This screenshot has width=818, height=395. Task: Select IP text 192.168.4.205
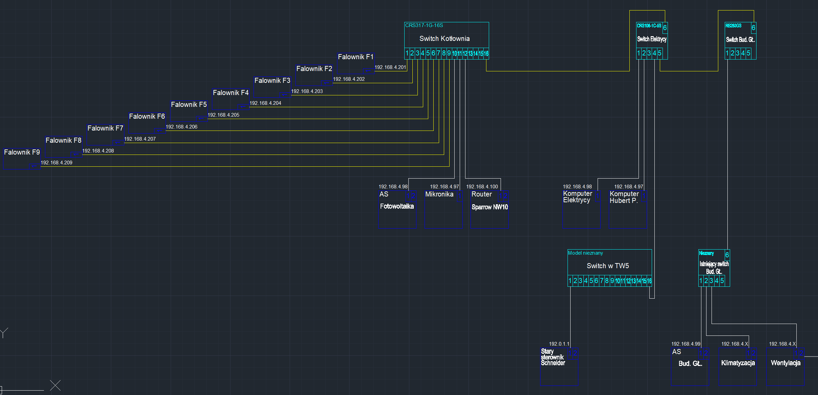pos(223,115)
